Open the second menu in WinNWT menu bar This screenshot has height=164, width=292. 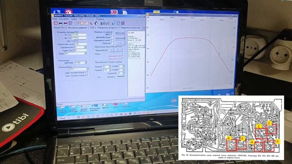point(64,19)
